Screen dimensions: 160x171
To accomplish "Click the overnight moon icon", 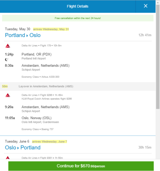I will point(7,60).
